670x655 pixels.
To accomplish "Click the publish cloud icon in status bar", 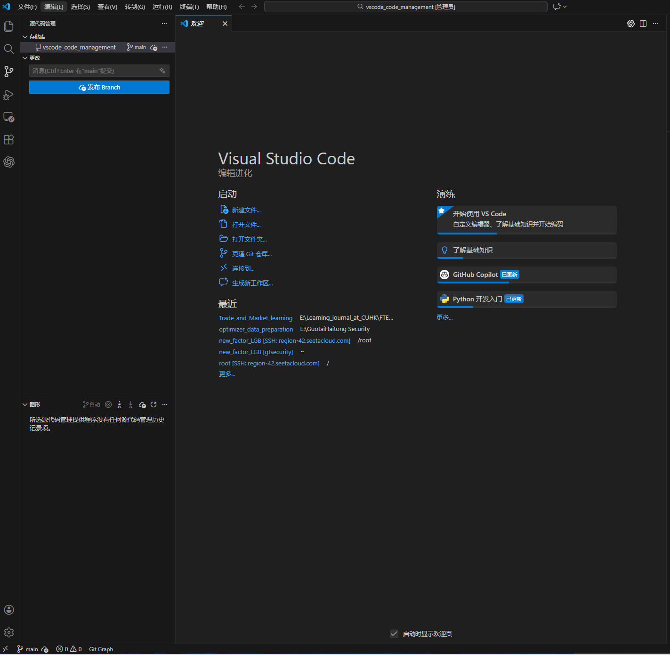I will [45, 649].
